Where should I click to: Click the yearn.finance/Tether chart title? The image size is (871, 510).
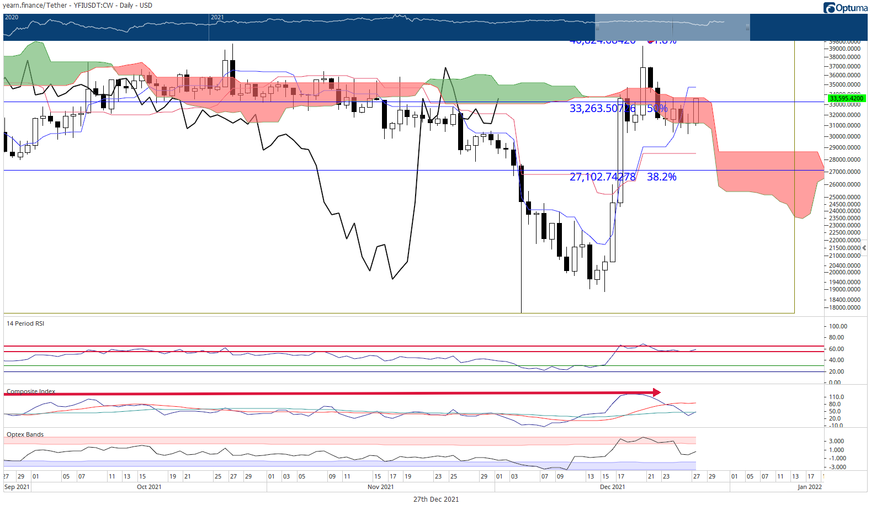pyautogui.click(x=78, y=6)
